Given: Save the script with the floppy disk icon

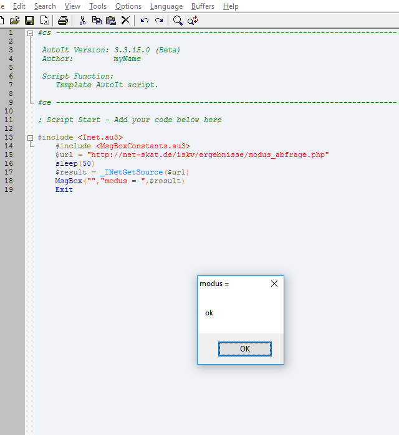Looking at the screenshot, I should [29, 21].
